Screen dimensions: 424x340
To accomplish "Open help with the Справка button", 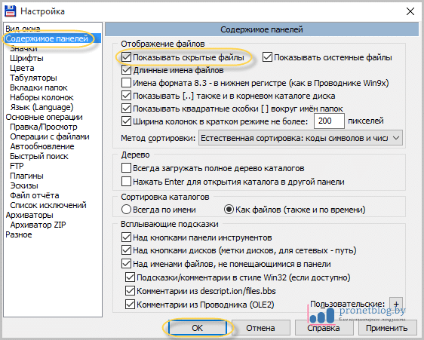I will tap(324, 328).
